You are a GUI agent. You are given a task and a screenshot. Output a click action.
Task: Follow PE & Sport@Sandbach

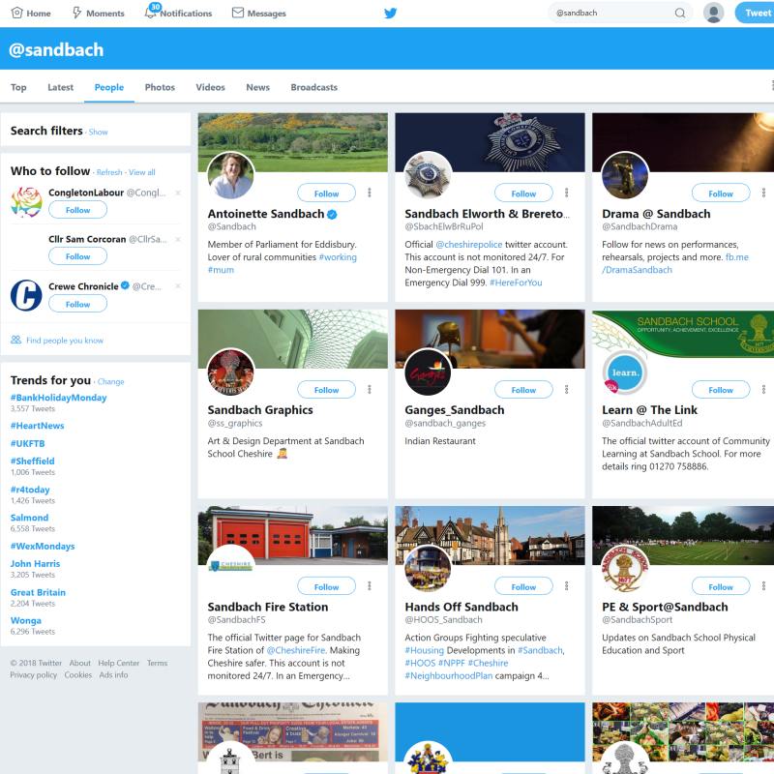720,586
